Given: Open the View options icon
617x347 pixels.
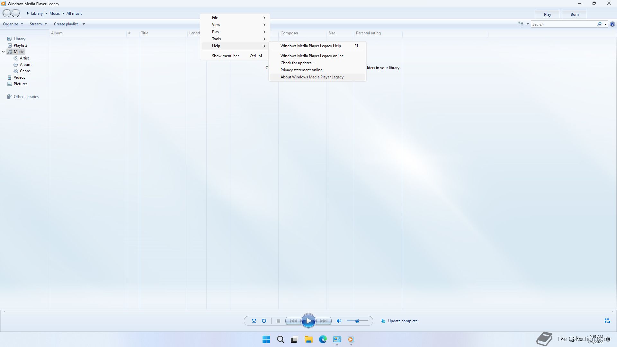Looking at the screenshot, I should click(x=521, y=24).
